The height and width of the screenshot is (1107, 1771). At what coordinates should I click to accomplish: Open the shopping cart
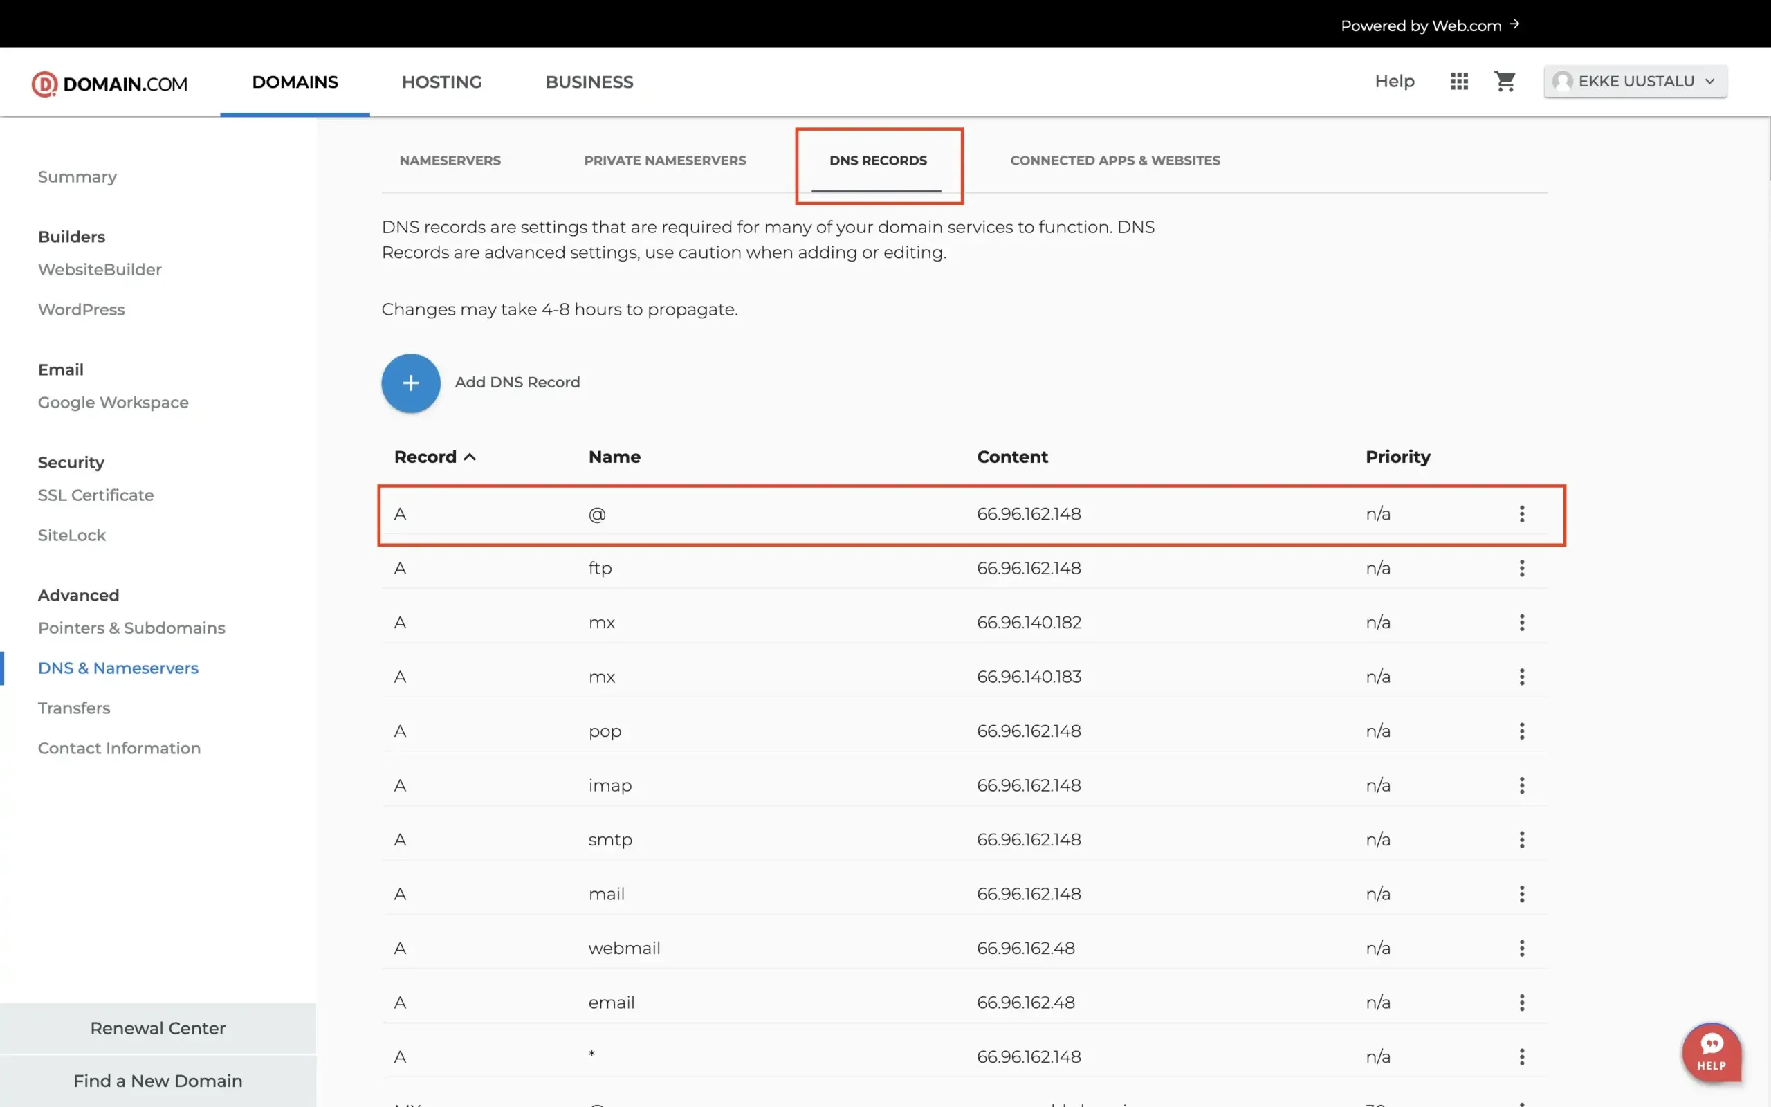(x=1505, y=81)
